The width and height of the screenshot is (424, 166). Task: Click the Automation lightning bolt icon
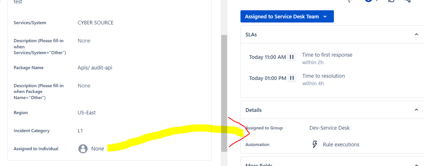pos(314,144)
